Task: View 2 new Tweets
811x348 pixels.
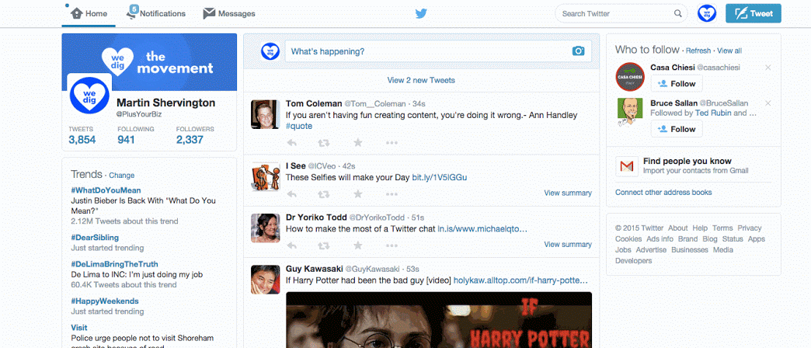Action: 421,80
